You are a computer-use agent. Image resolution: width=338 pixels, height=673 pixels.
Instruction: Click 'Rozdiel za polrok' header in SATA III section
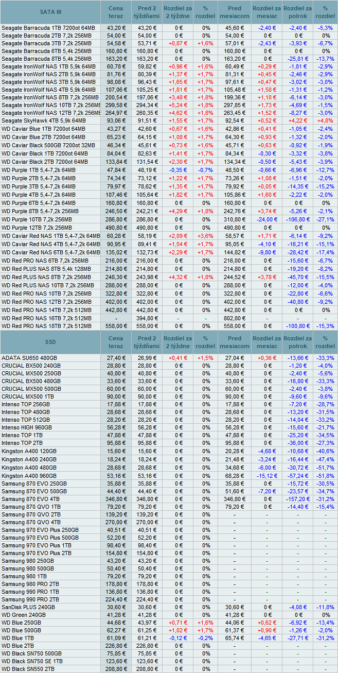(x=297, y=12)
